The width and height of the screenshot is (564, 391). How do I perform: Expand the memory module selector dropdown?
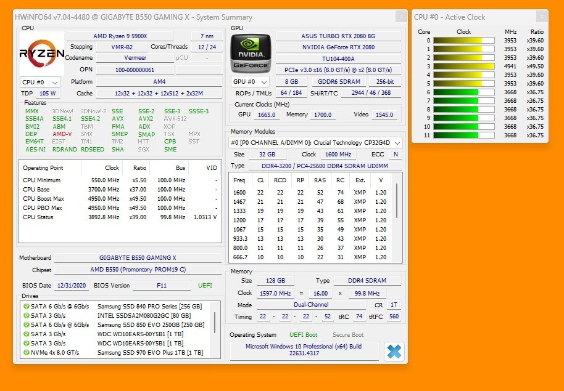(x=315, y=142)
